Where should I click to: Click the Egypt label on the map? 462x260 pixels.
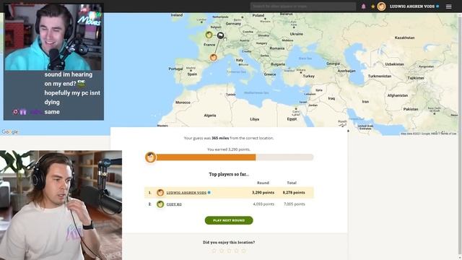292,119
